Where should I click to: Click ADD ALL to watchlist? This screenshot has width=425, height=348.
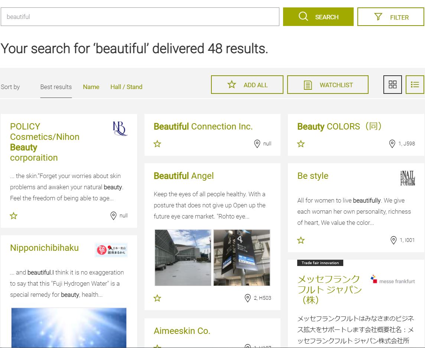click(247, 85)
